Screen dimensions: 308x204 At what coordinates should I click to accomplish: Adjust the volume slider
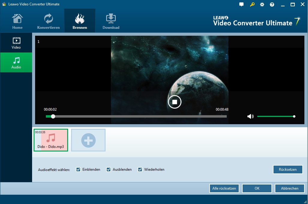[x=276, y=116]
